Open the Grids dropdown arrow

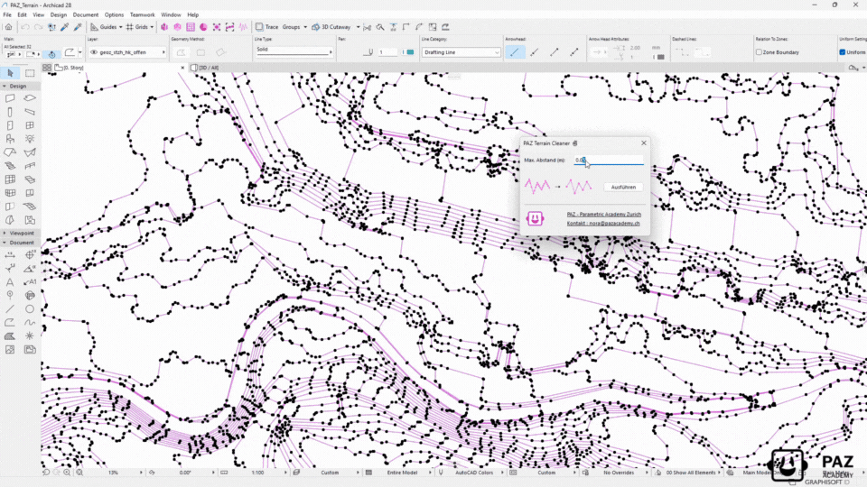152,26
